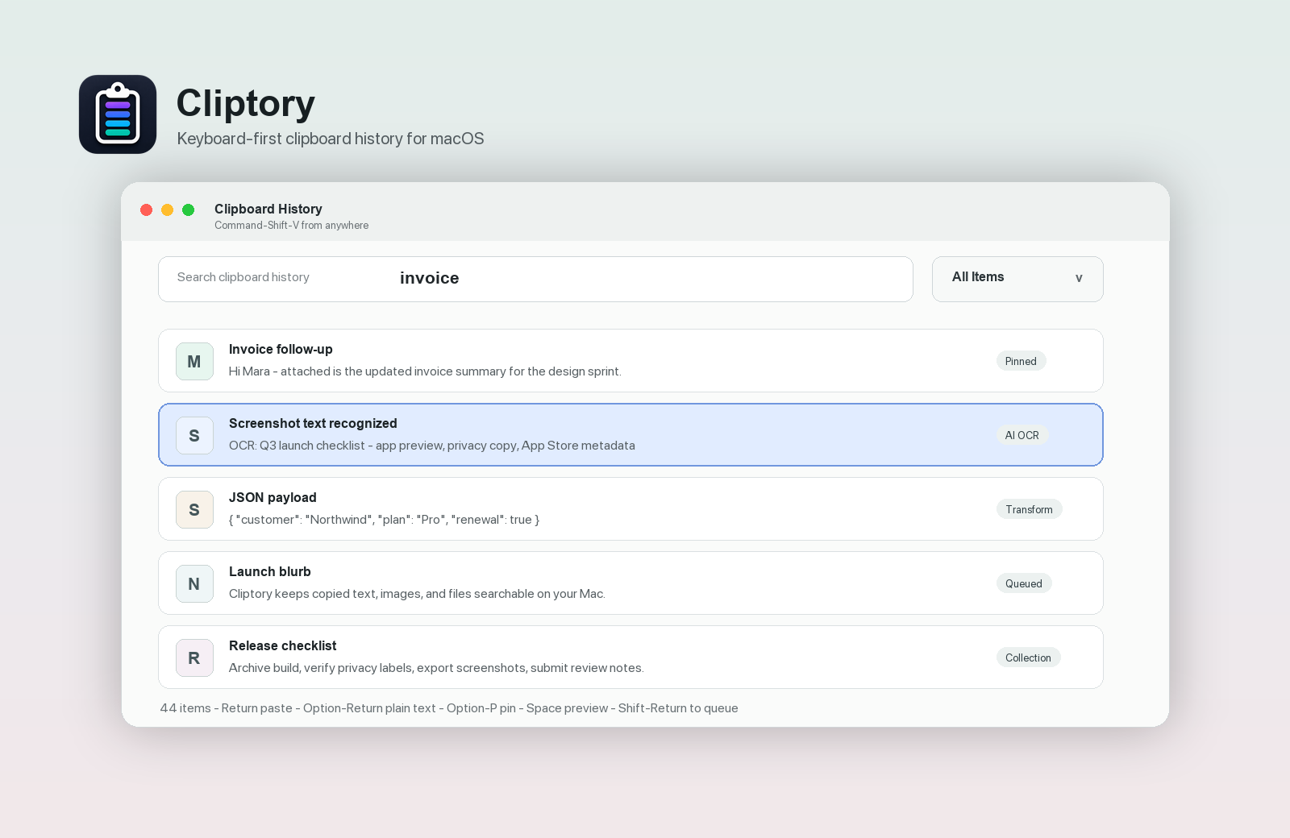This screenshot has height=838, width=1290.
Task: Click the "Archive build, verify privacy labels" preview
Action: tap(436, 668)
